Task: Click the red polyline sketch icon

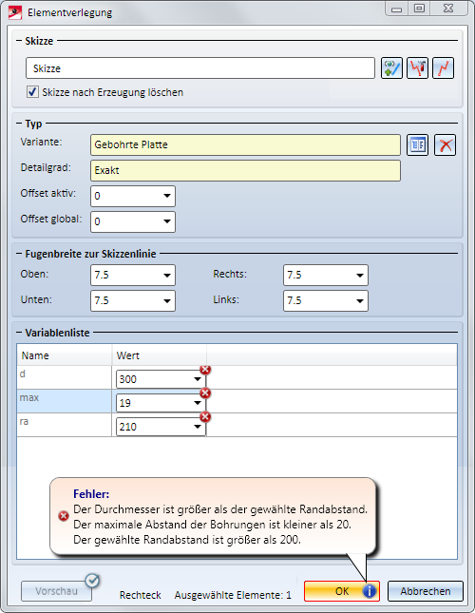Action: [443, 68]
